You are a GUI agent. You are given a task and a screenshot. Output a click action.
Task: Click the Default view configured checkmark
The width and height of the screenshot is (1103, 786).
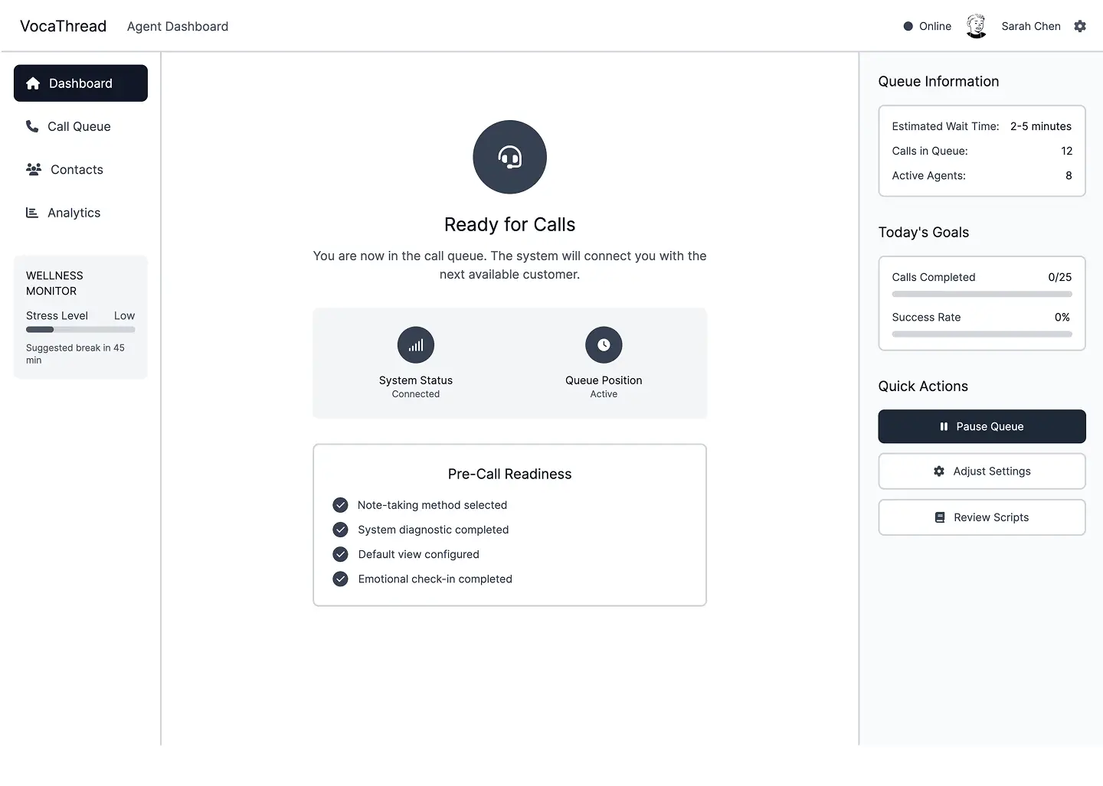point(340,554)
